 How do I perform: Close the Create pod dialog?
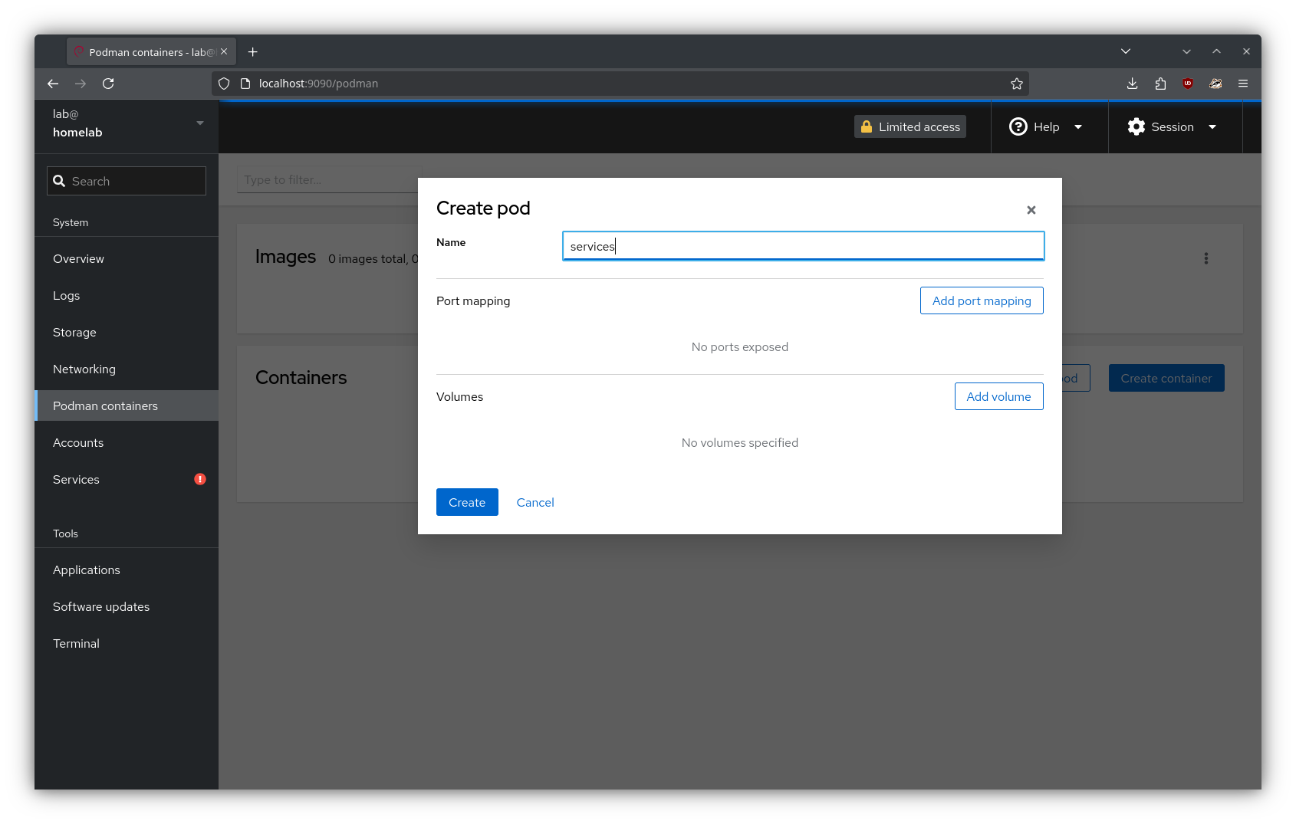1031,210
